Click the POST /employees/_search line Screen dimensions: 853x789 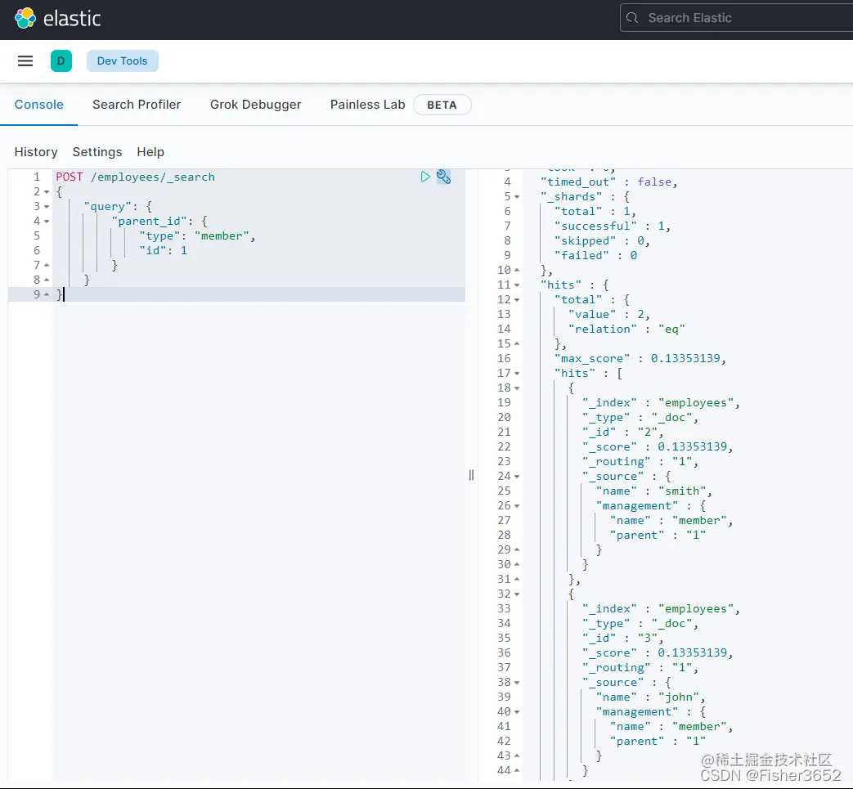tap(136, 177)
